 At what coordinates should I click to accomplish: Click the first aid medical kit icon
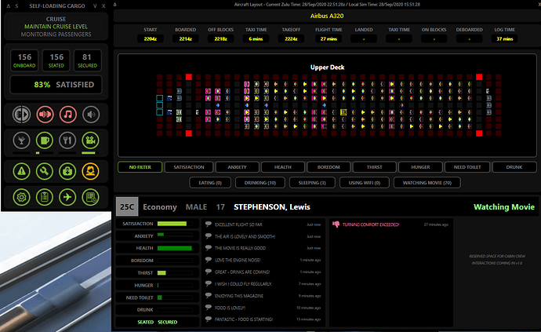point(67,171)
